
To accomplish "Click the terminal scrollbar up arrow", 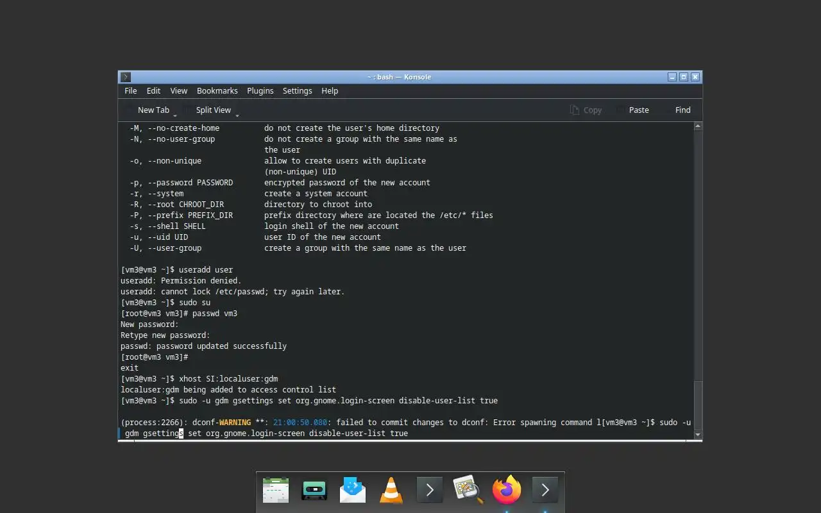I will point(698,126).
